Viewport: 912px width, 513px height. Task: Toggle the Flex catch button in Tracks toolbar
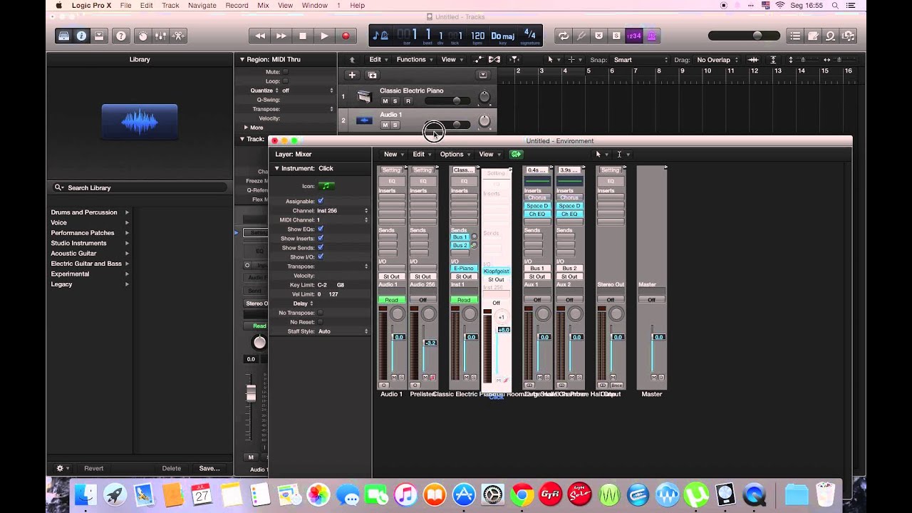494,60
